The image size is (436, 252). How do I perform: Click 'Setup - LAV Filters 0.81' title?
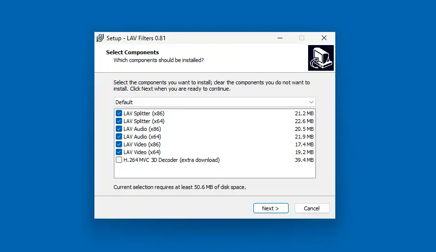click(136, 38)
